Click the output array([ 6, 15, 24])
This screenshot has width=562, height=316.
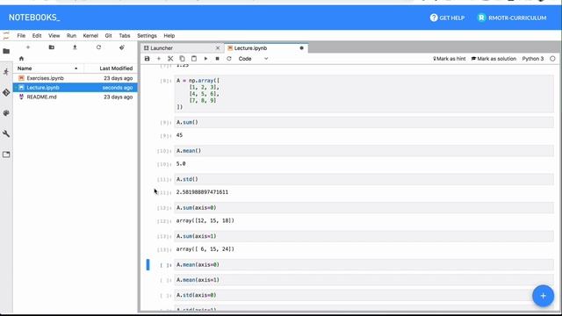point(205,248)
